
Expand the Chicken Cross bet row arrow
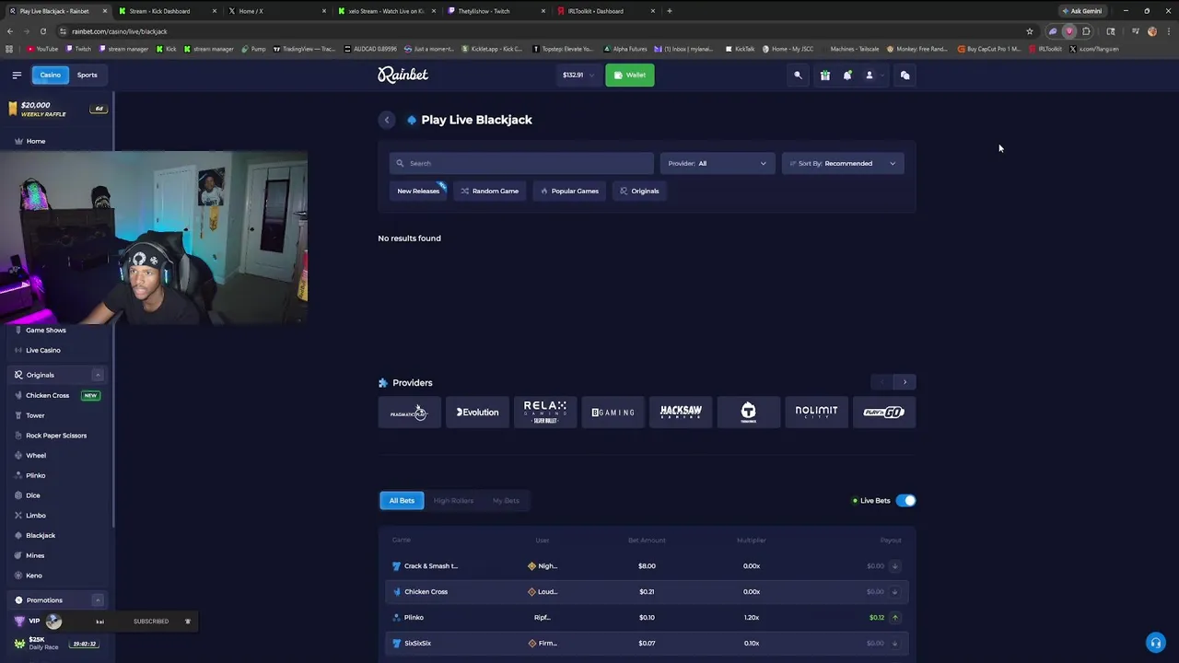point(894,592)
